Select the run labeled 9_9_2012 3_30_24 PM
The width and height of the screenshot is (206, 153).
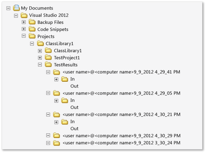click(122, 143)
